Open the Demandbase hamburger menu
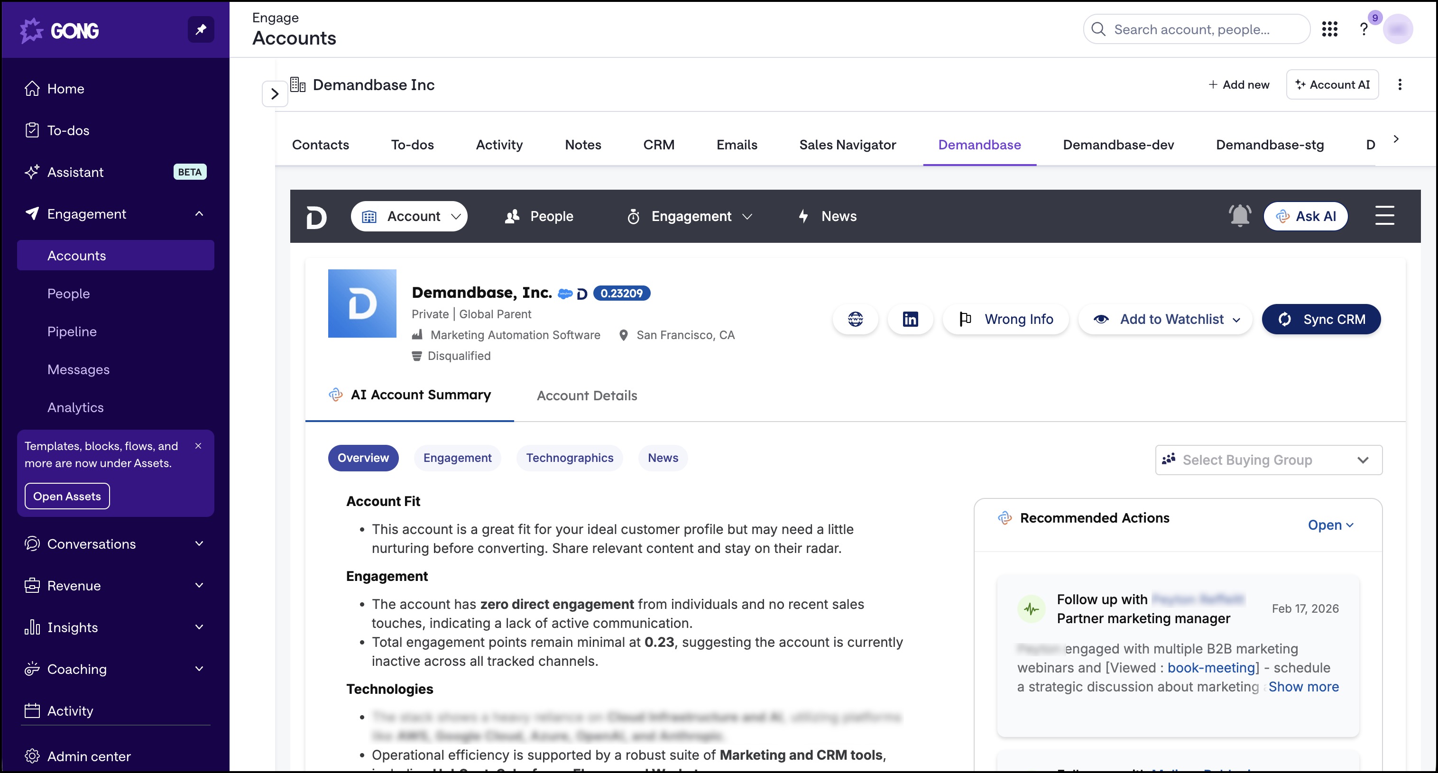 point(1384,215)
